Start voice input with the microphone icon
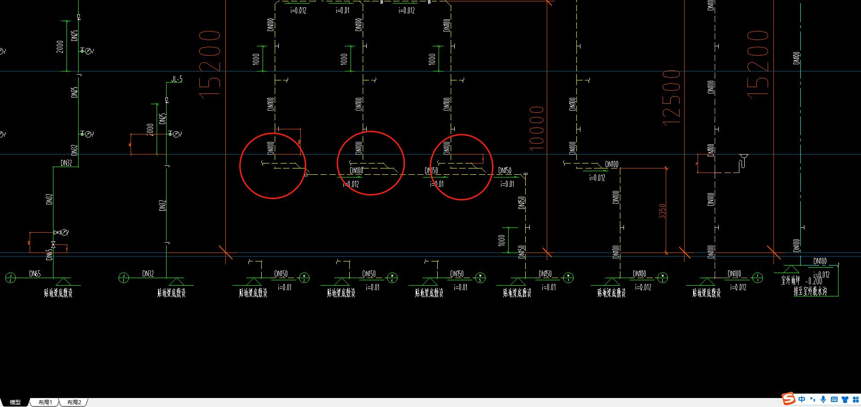The height and width of the screenshot is (407, 861). (823, 399)
